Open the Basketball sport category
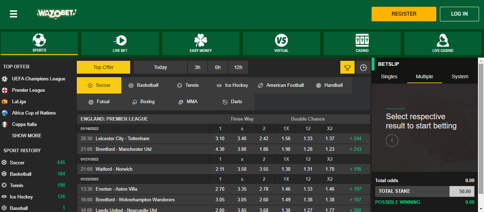Viewport: 484px width, 212px height. (143, 85)
